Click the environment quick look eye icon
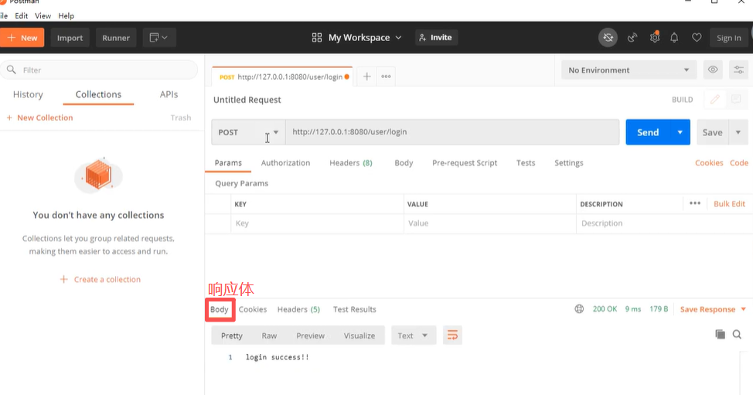753x395 pixels. [713, 70]
